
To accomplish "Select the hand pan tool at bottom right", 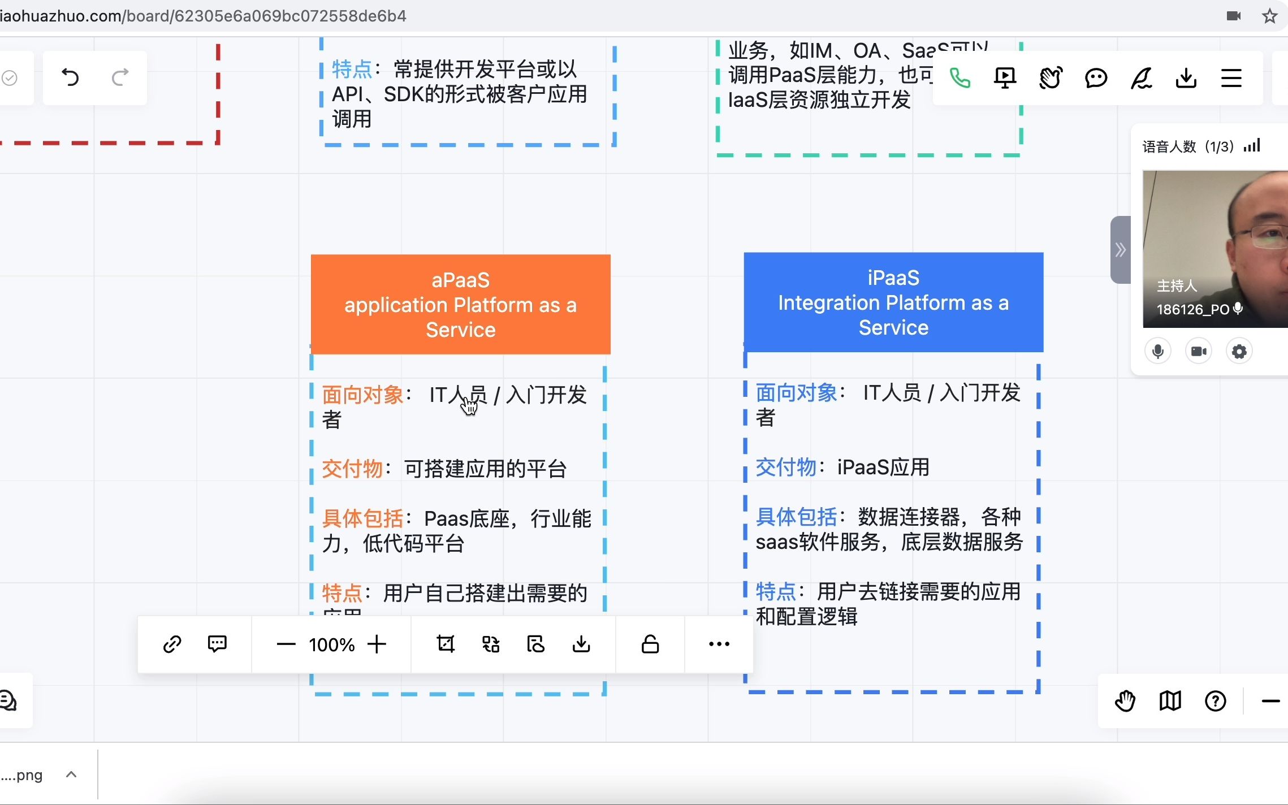I will coord(1125,701).
